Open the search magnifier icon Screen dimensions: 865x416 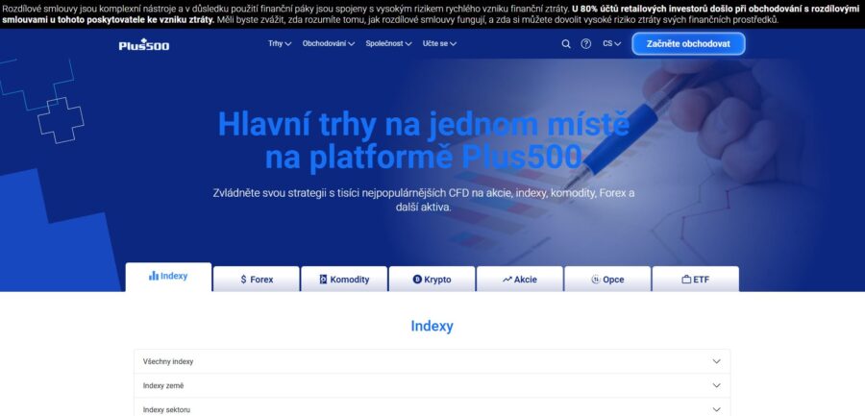coord(566,44)
